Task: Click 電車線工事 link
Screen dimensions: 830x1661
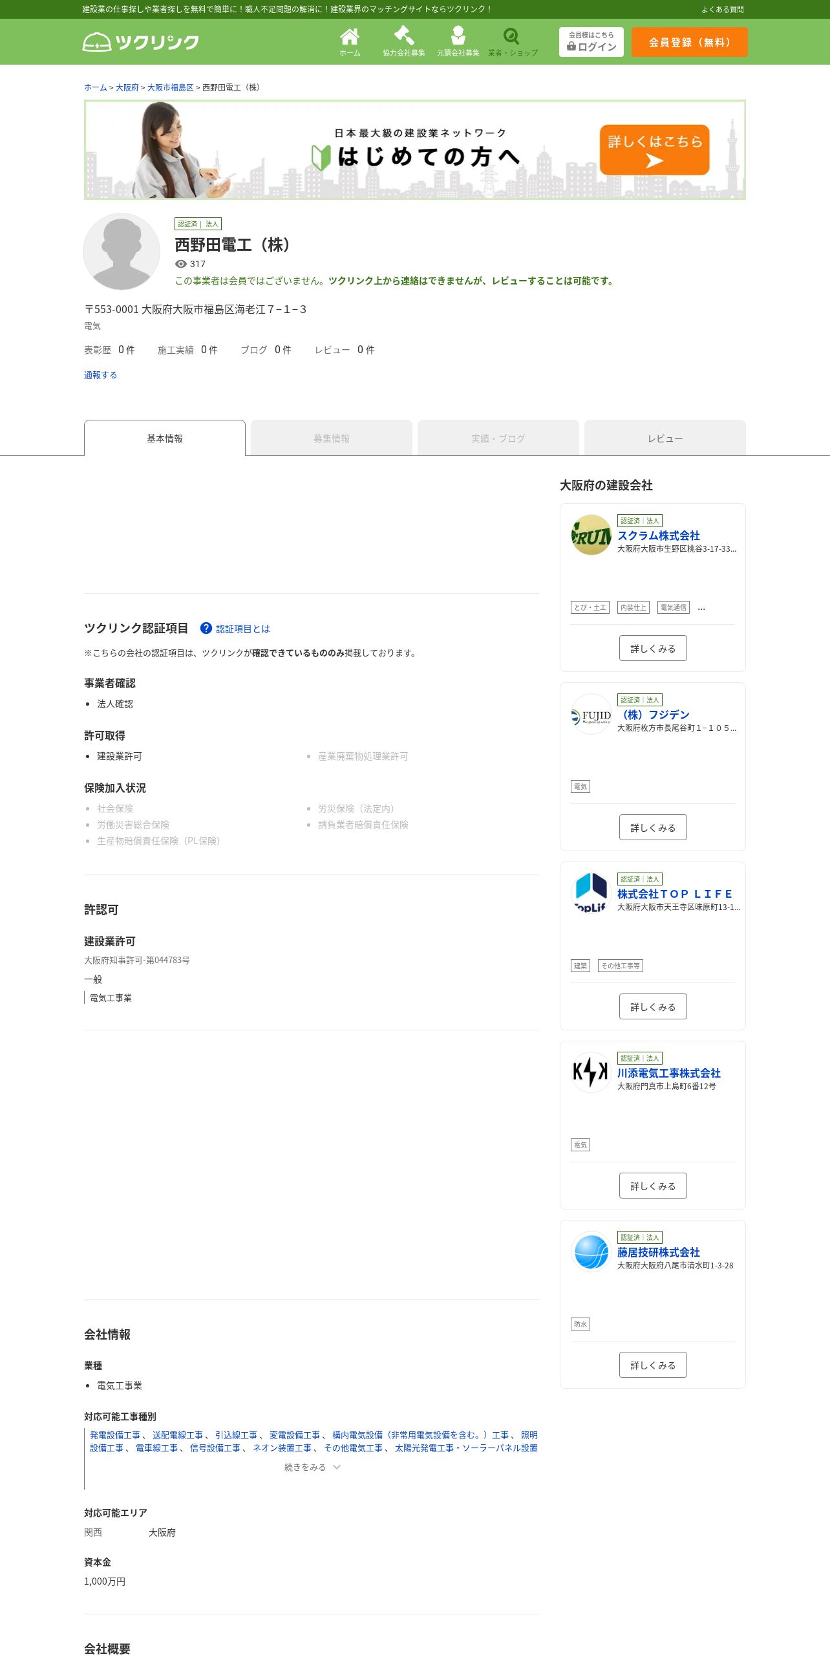Action: tap(156, 1448)
